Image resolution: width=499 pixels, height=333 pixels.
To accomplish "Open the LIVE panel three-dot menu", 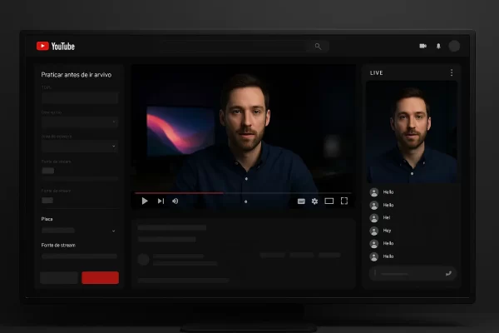I will (x=452, y=72).
